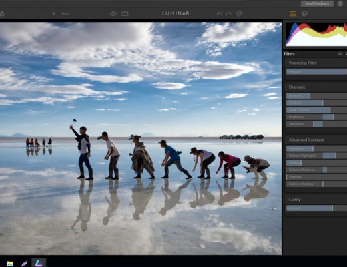The image size is (347, 267).
Task: Click the Filters panel heading
Action: (x=289, y=54)
